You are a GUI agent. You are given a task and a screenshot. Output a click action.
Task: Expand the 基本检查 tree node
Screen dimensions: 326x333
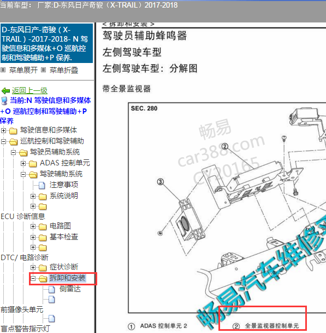point(33,237)
